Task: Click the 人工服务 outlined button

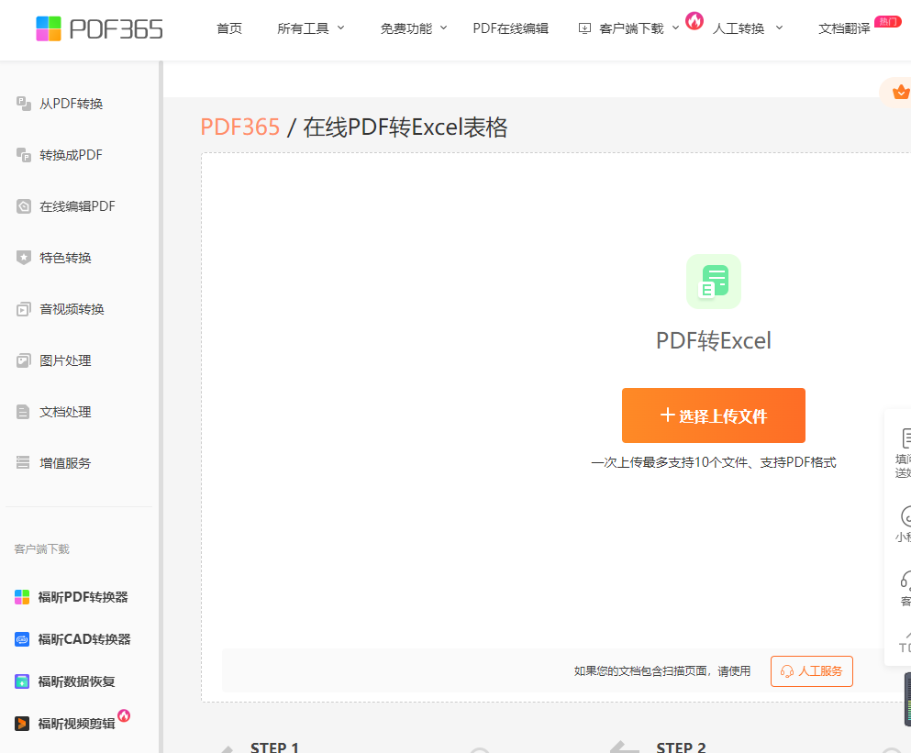Action: point(812,671)
